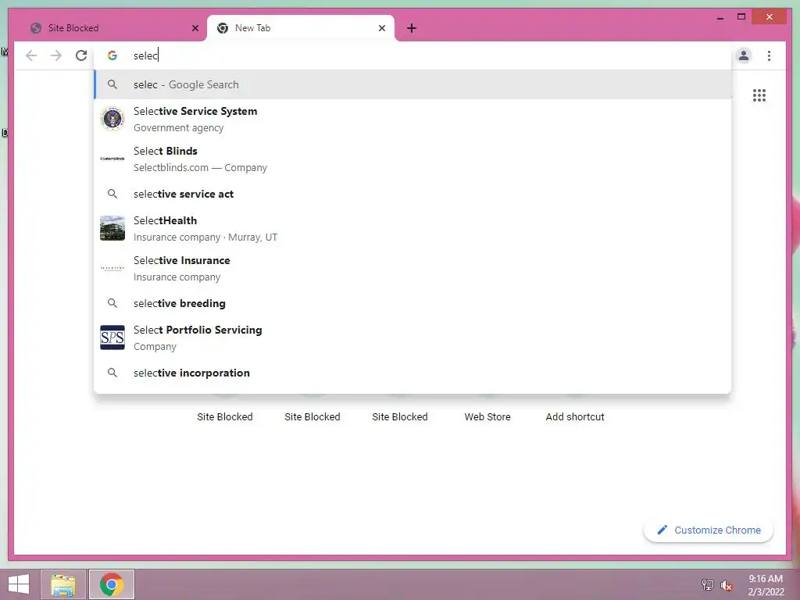Click the browser forward arrow
The height and width of the screenshot is (600, 800).
pos(56,55)
